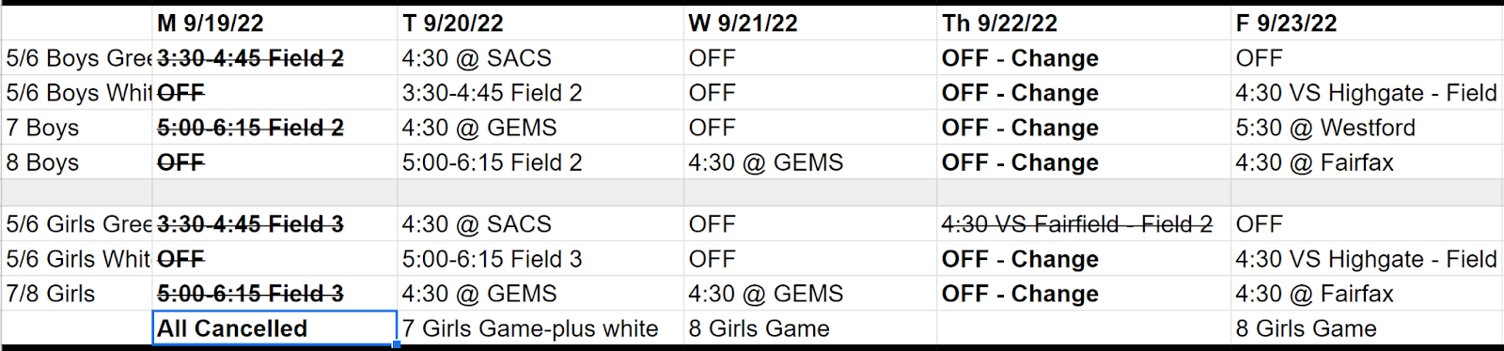The width and height of the screenshot is (1504, 351).
Task: Select the '7 Boys' row label cell
Action: (77, 128)
